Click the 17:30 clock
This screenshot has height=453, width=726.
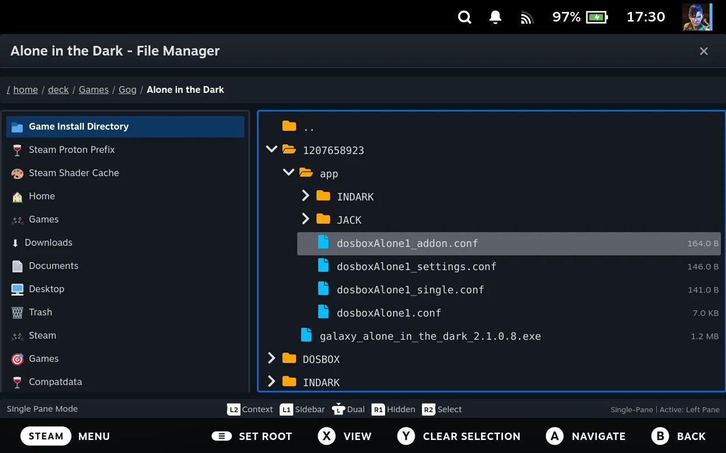[645, 17]
